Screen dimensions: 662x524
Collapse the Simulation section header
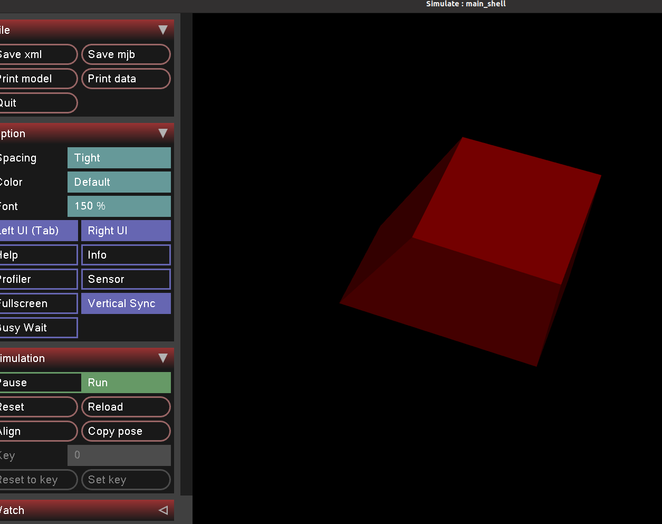tap(163, 358)
